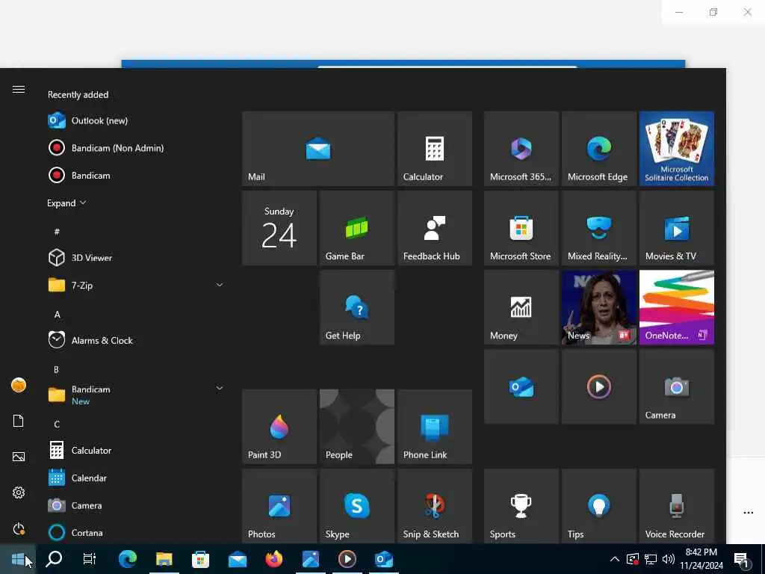Image resolution: width=765 pixels, height=574 pixels.
Task: Open Settings gear in Start sidebar
Action: 19,493
